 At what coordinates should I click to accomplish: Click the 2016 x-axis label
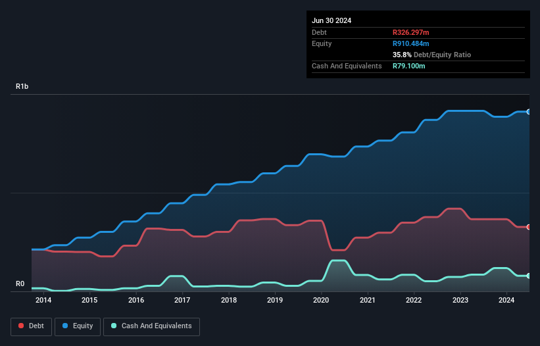pyautogui.click(x=136, y=300)
